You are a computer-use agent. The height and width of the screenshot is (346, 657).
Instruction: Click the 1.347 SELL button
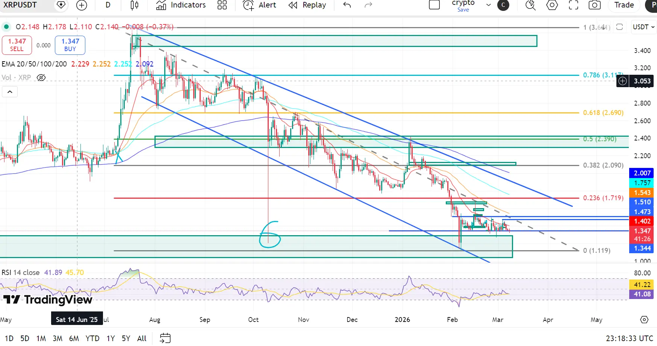pyautogui.click(x=17, y=45)
